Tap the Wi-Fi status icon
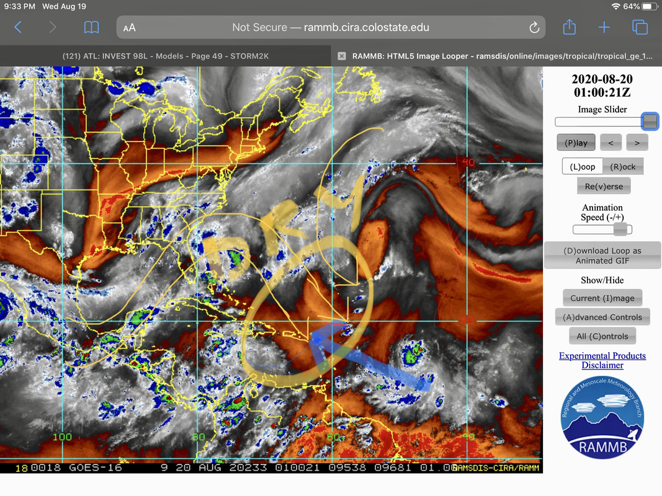The height and width of the screenshot is (496, 662). pos(615,6)
